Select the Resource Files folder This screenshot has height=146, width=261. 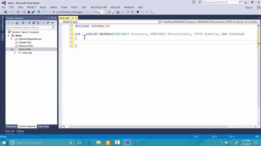point(26,46)
